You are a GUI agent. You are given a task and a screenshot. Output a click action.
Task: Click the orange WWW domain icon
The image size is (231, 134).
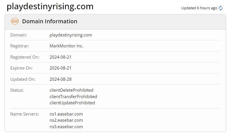tap(15, 21)
